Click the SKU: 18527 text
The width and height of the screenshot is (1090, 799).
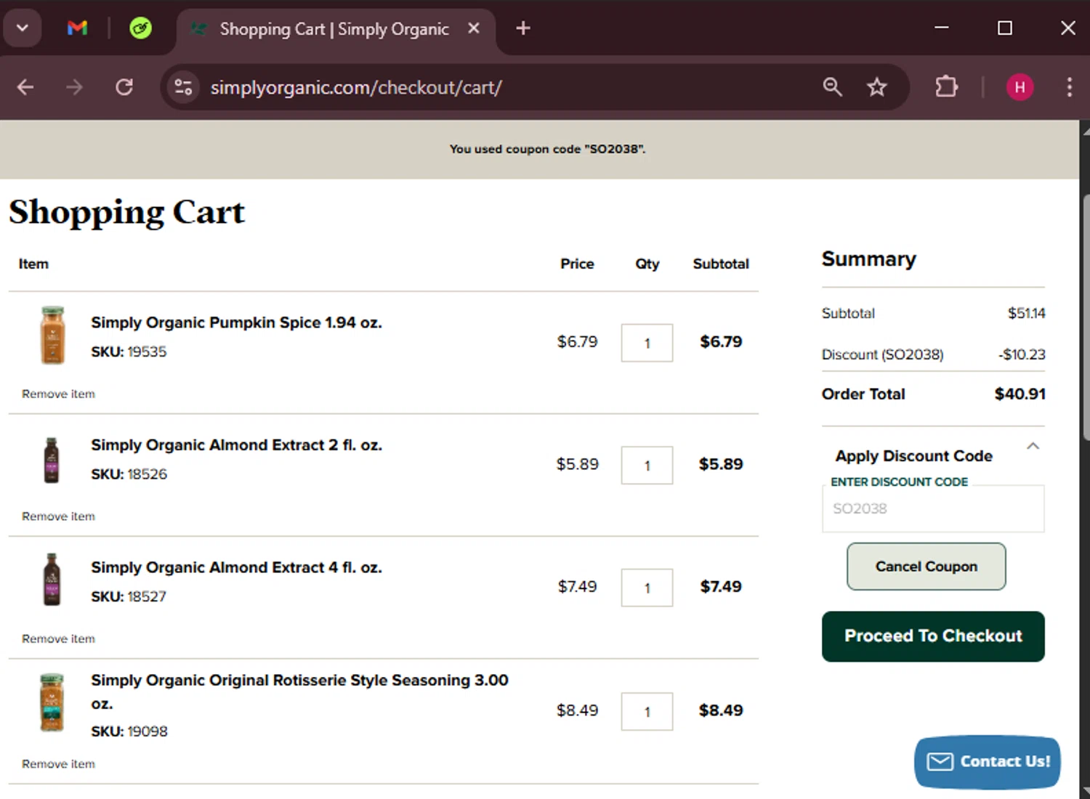[129, 596]
